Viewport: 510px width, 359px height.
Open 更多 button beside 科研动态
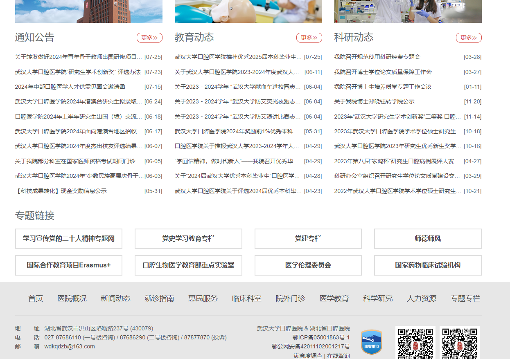click(x=469, y=38)
